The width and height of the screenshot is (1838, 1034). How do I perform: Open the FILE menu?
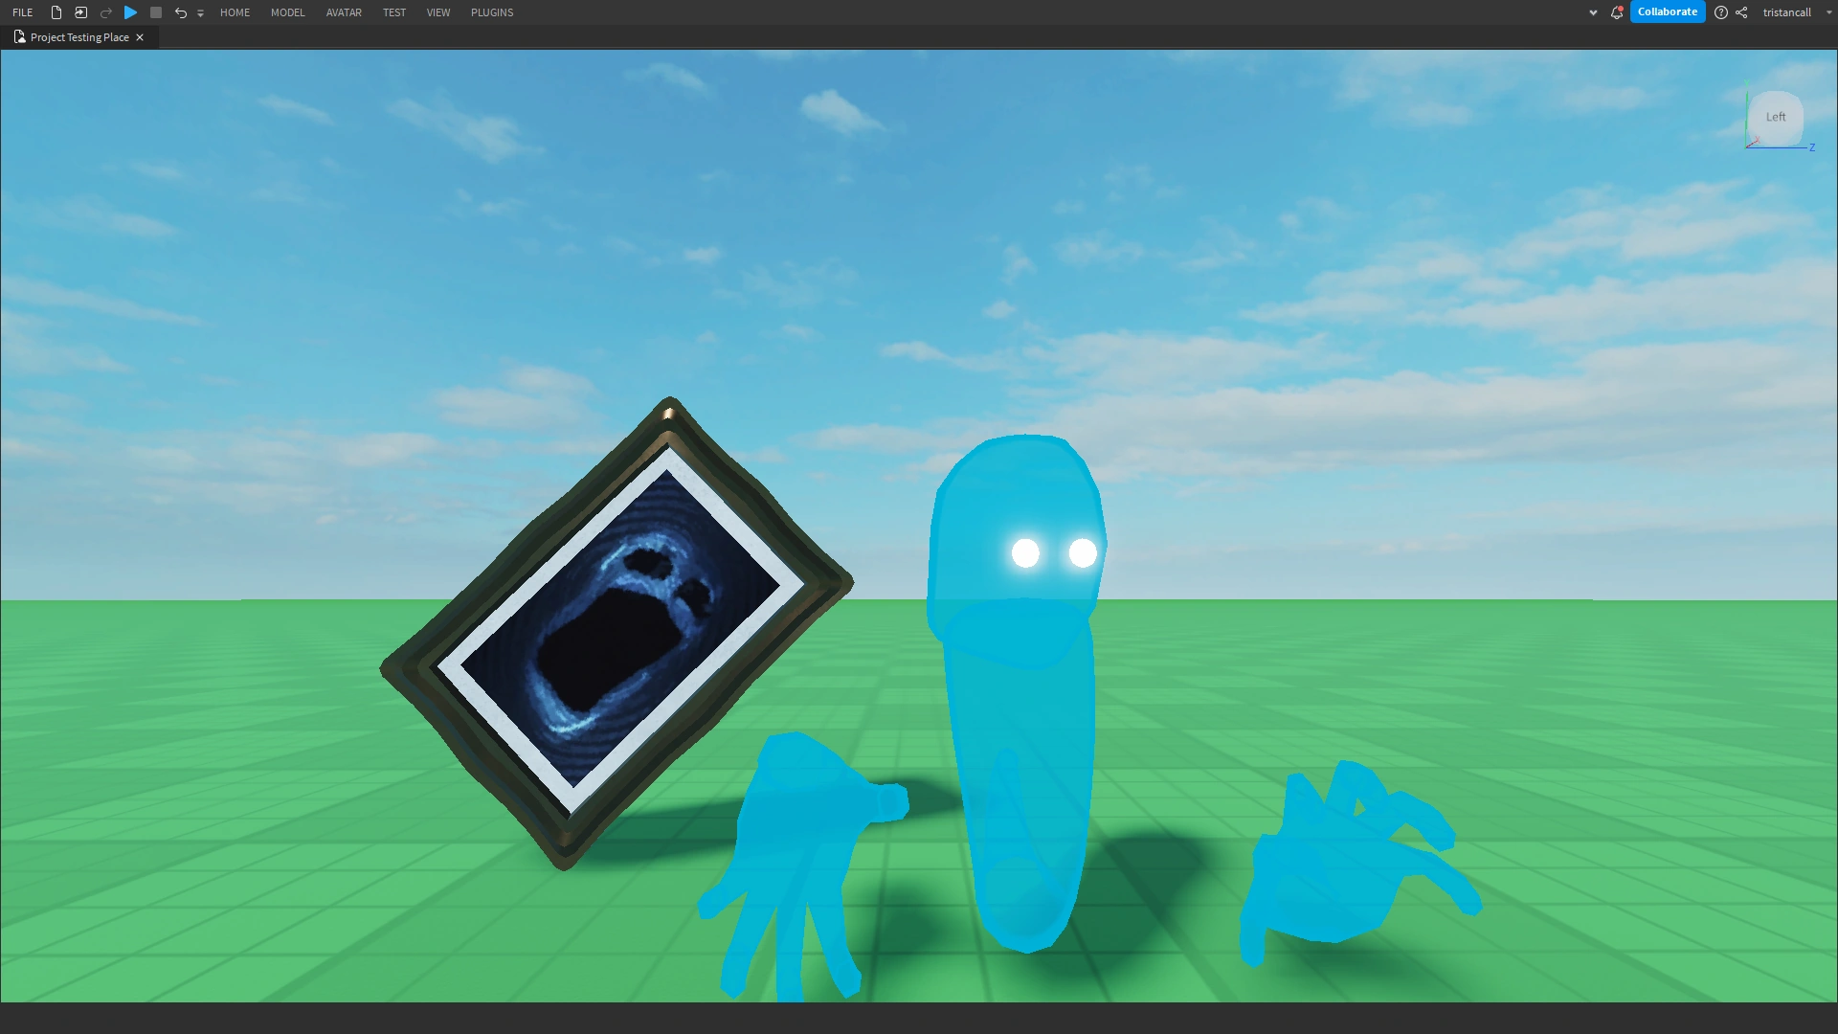[x=22, y=12]
